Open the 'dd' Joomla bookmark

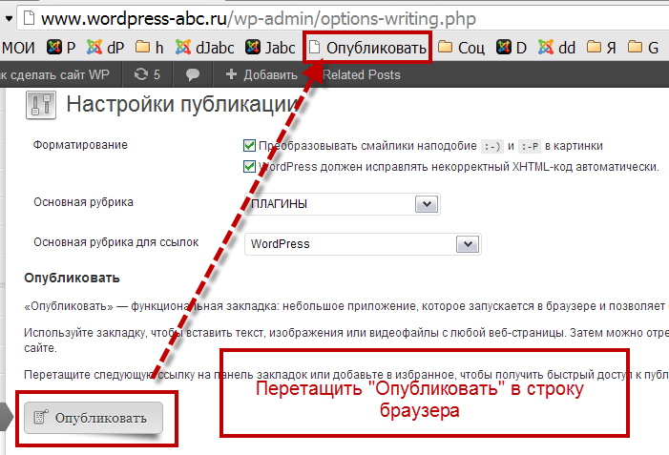pyautogui.click(x=557, y=47)
